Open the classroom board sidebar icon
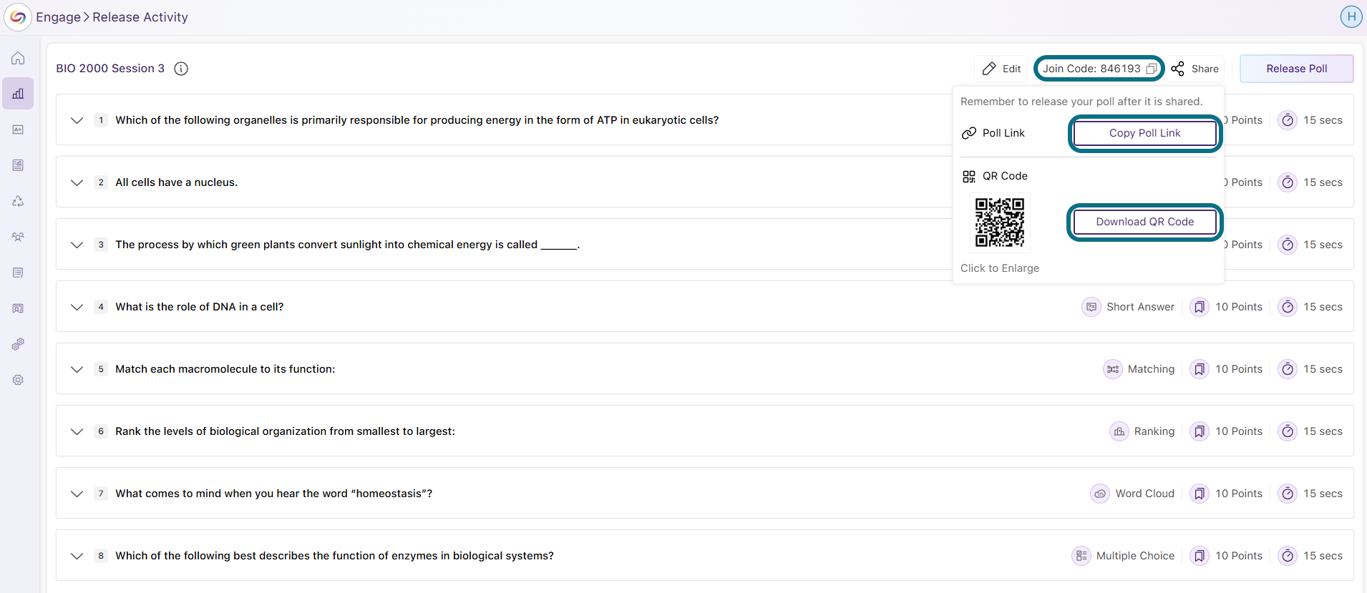This screenshot has height=593, width=1367. [x=18, y=308]
